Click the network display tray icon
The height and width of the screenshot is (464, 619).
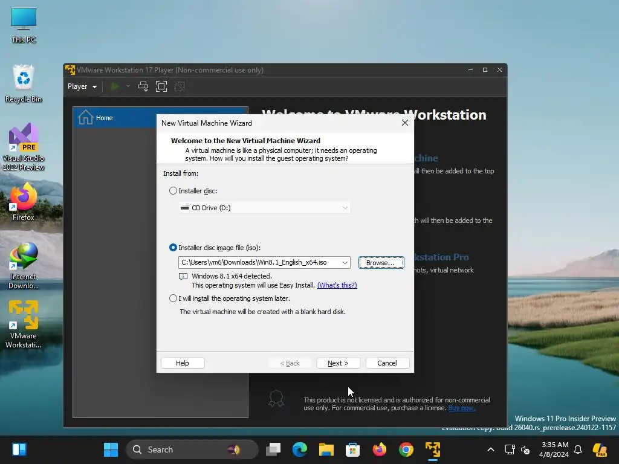tap(510, 449)
